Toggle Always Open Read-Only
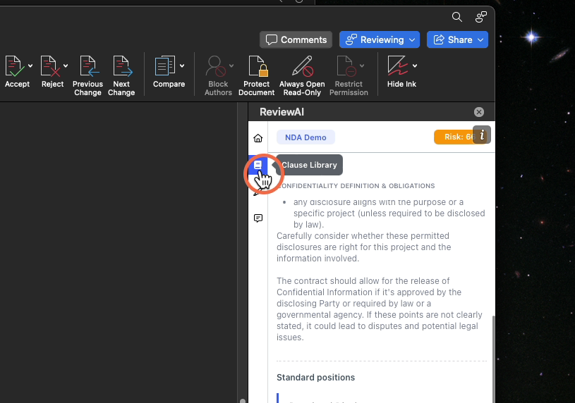The height and width of the screenshot is (403, 575). click(302, 76)
